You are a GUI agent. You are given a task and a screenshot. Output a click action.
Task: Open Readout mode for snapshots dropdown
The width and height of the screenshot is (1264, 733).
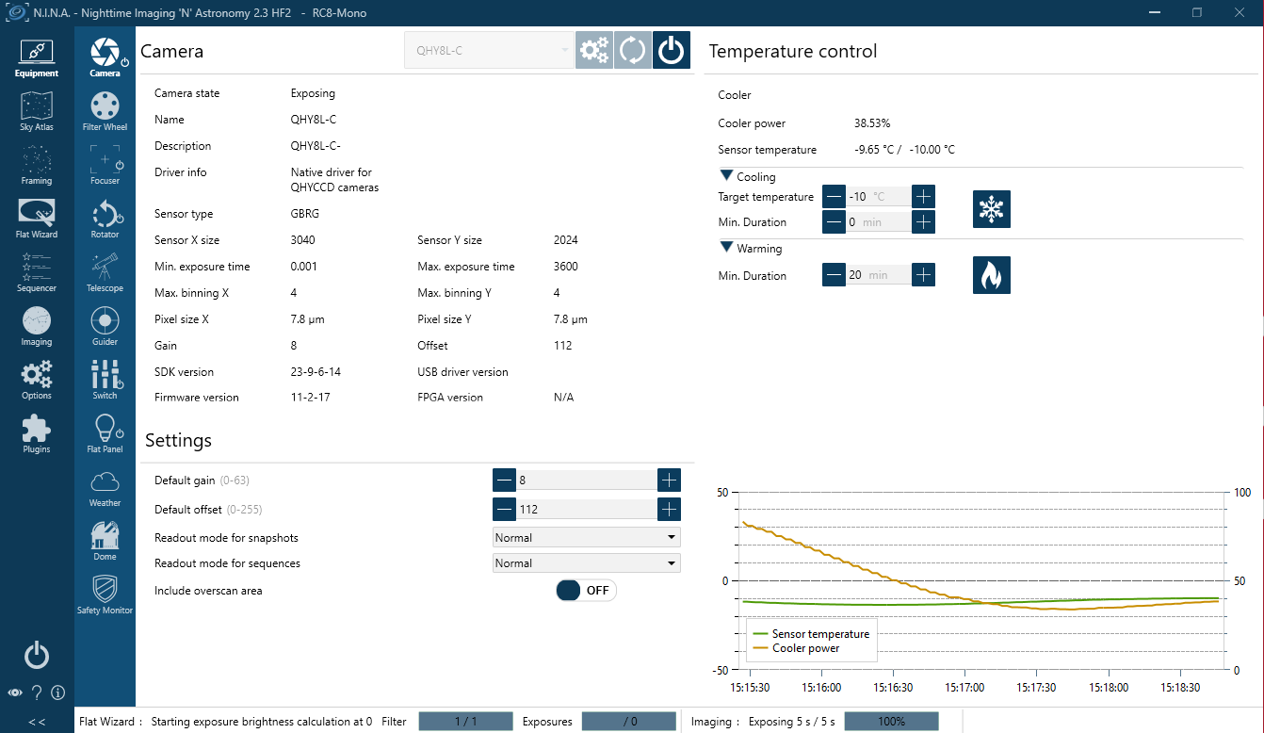coord(586,538)
